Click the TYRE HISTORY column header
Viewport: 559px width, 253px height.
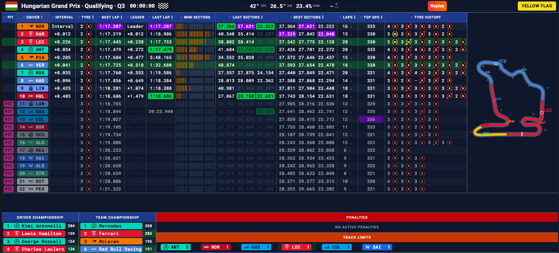coord(426,17)
